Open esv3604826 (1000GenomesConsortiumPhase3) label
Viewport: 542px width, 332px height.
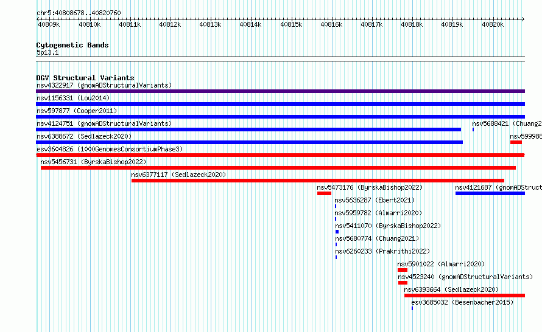coord(110,149)
